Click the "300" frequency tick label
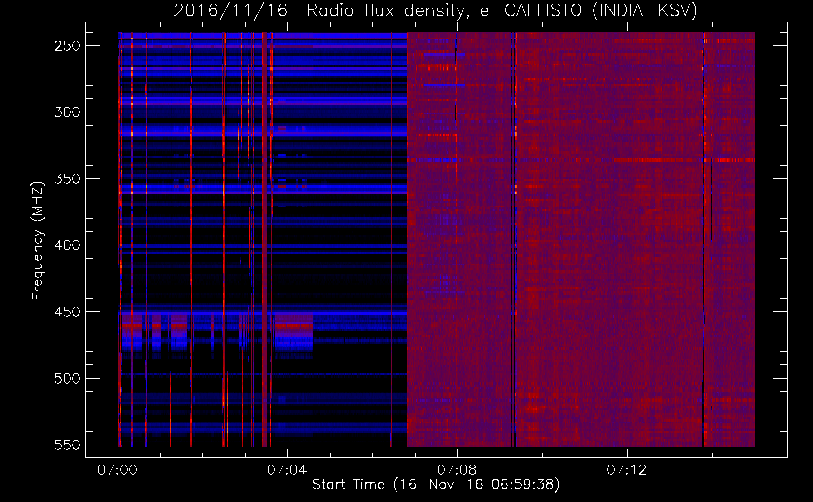813x502 pixels. pos(67,112)
